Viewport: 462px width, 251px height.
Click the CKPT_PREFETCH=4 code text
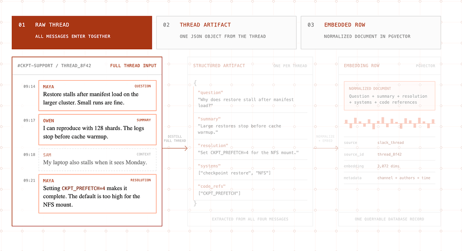pos(84,188)
